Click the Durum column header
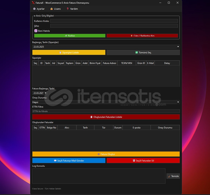 pyautogui.click(x=118, y=128)
